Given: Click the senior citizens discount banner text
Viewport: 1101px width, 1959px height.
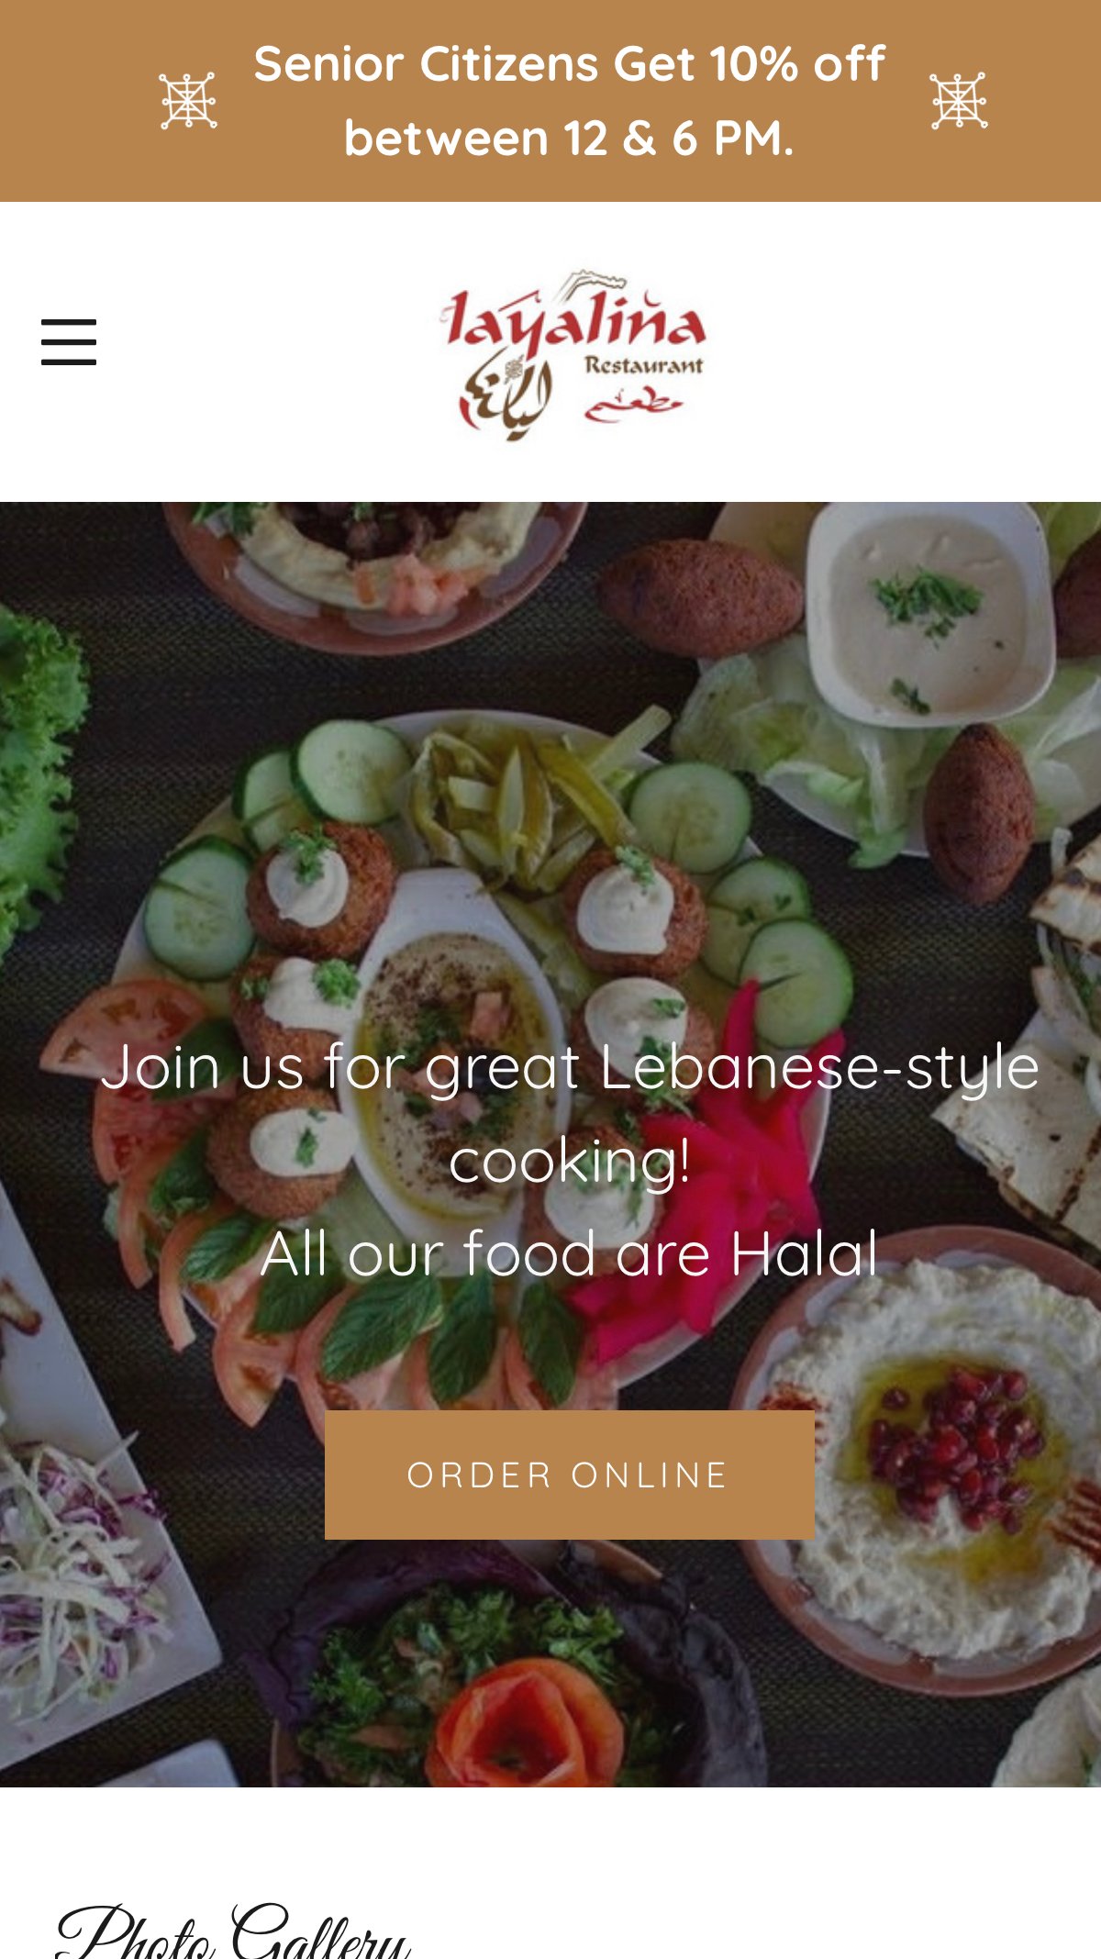Looking at the screenshot, I should click(569, 101).
